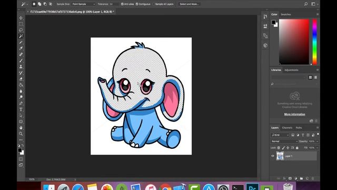Select the Pen tool
Screen dimensions: 337x190
click(21, 103)
